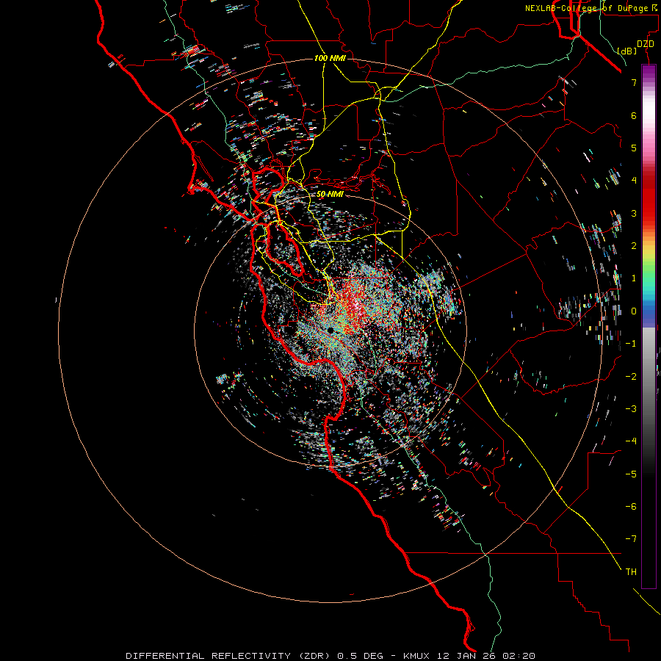
Task: Click the Differential Reflectivity (ZDR) caption text
Action: pyautogui.click(x=230, y=656)
